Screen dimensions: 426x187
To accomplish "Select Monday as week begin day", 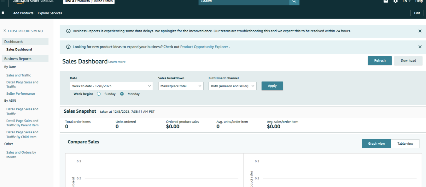I will [122, 94].
